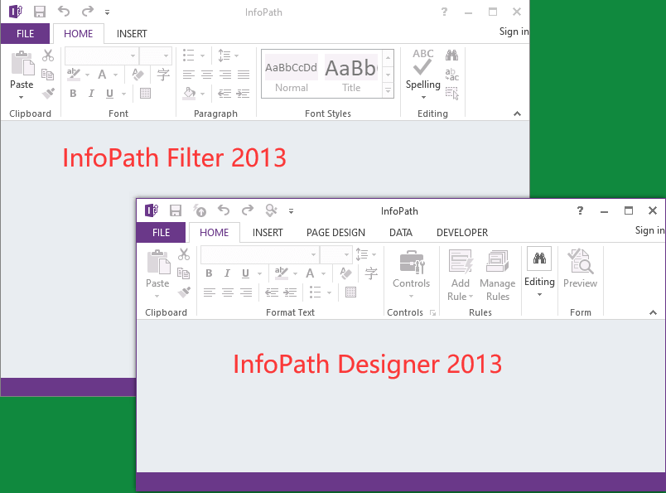Switch to the DATA tab in Designer

(401, 233)
